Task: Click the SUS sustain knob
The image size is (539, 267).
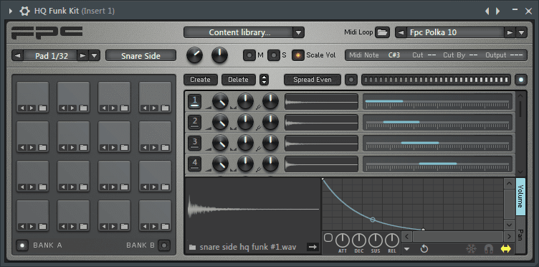Action: [376, 240]
